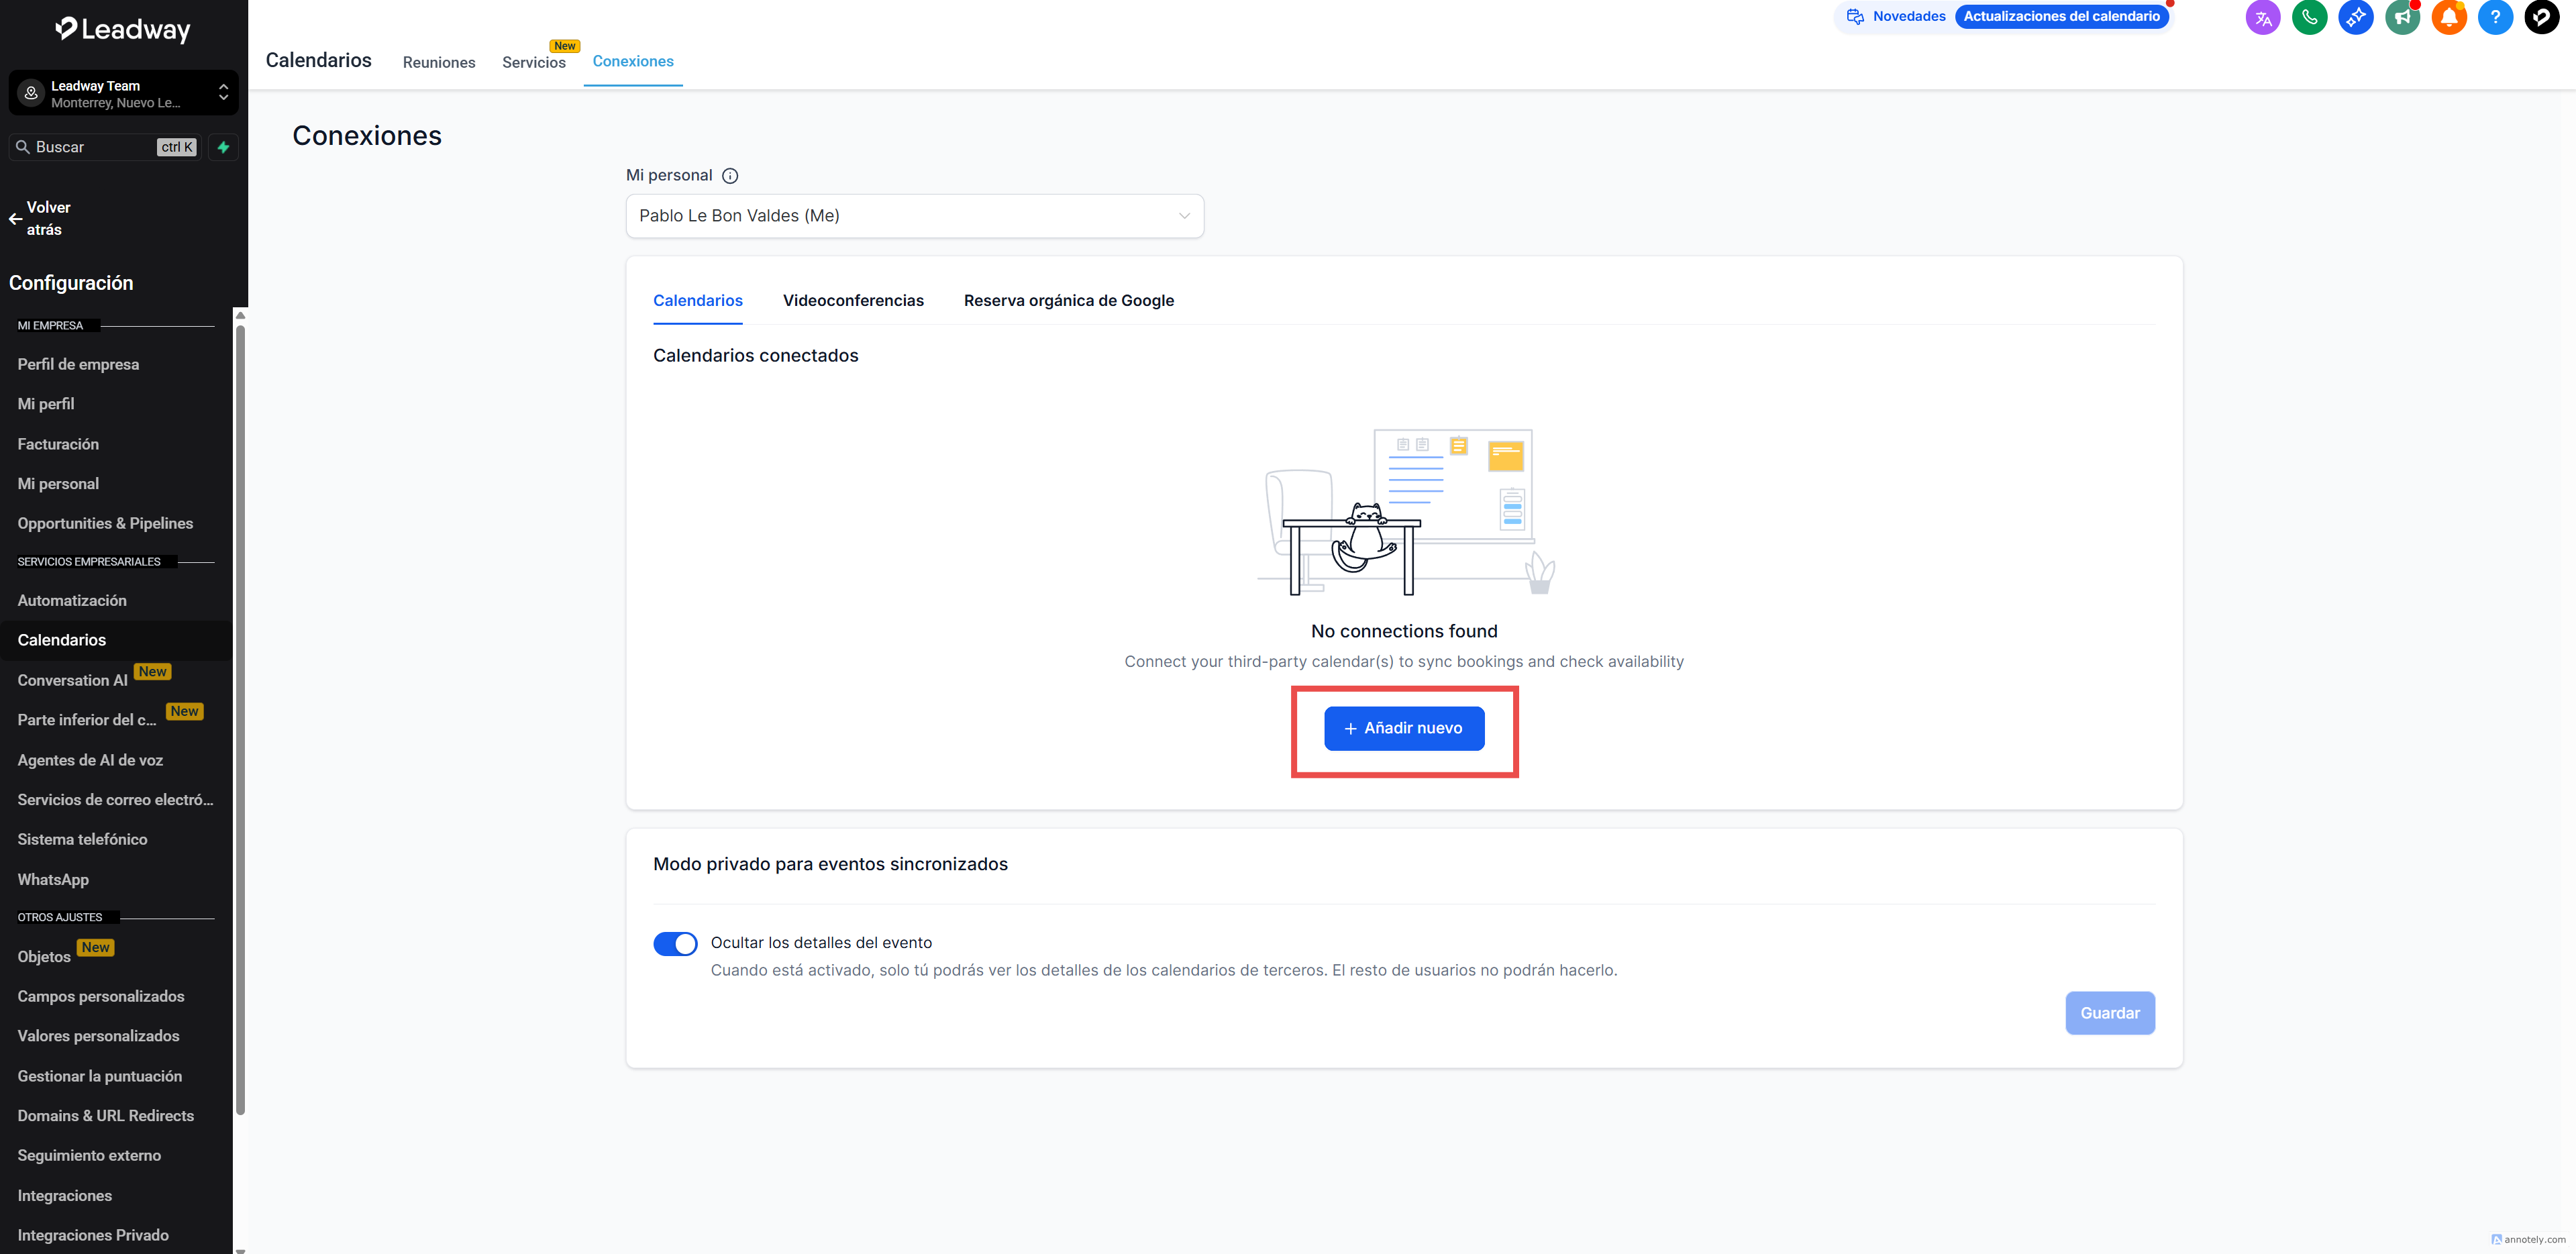This screenshot has width=2576, height=1254.
Task: Open the megaphone announcements icon
Action: pyautogui.click(x=2402, y=17)
